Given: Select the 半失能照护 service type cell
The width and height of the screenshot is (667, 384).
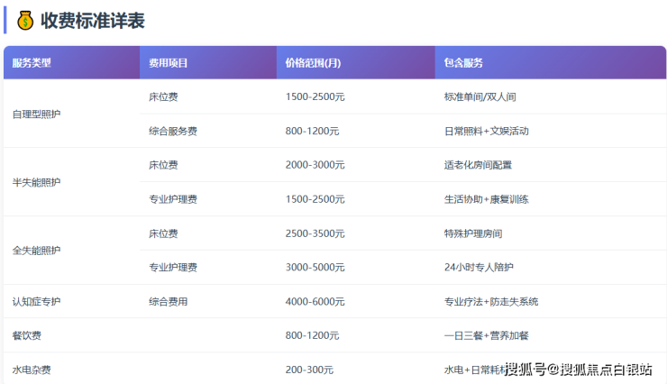Looking at the screenshot, I should [x=37, y=182].
